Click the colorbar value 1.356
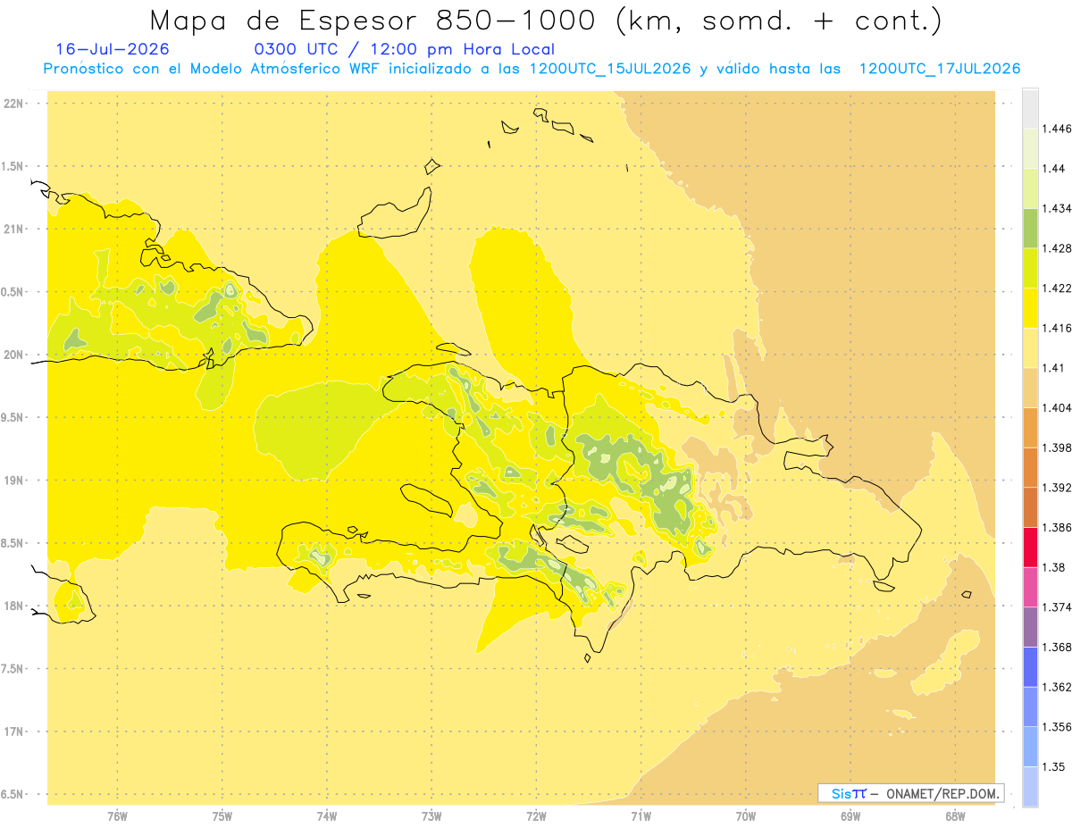 (1059, 727)
